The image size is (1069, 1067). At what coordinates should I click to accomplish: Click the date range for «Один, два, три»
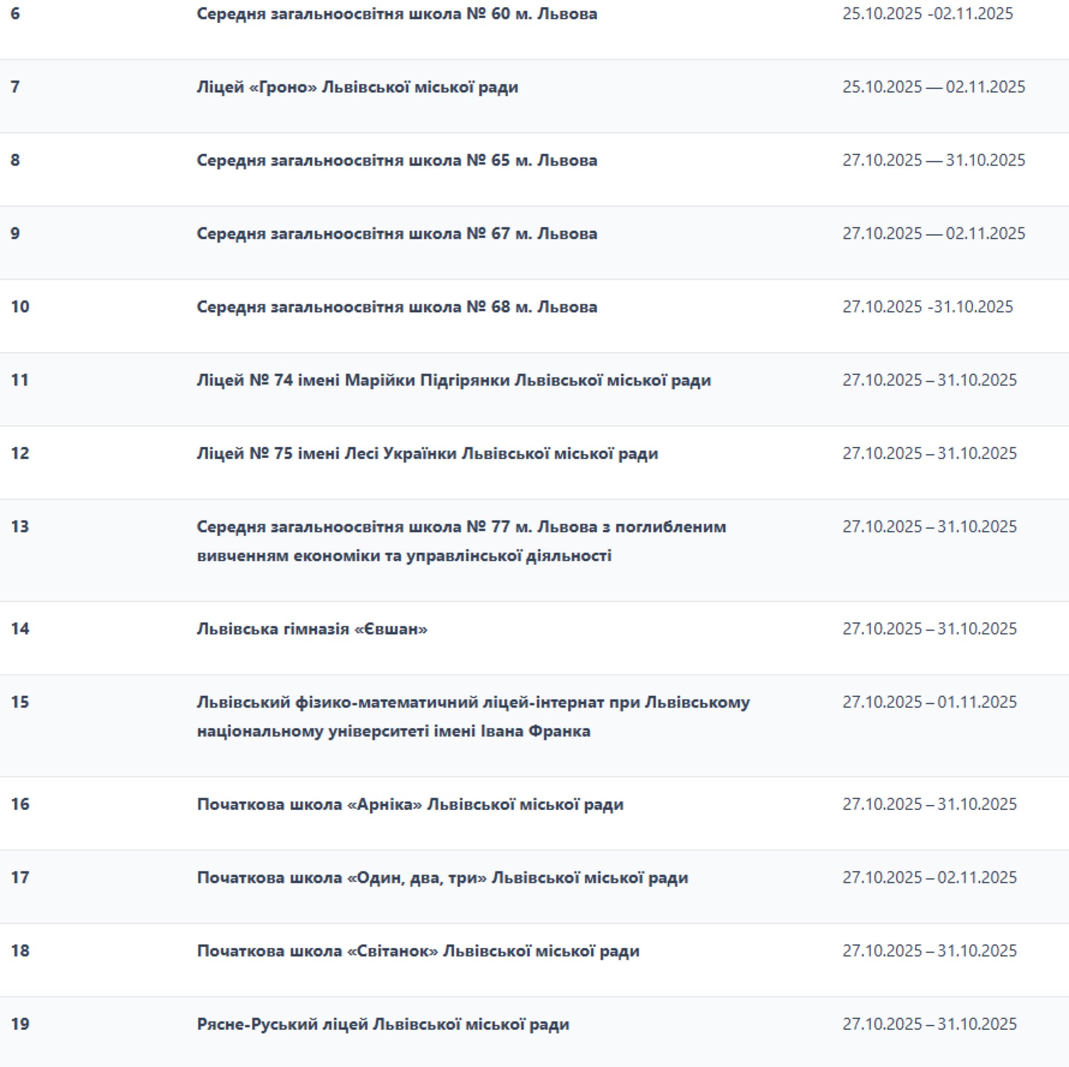[x=929, y=878]
